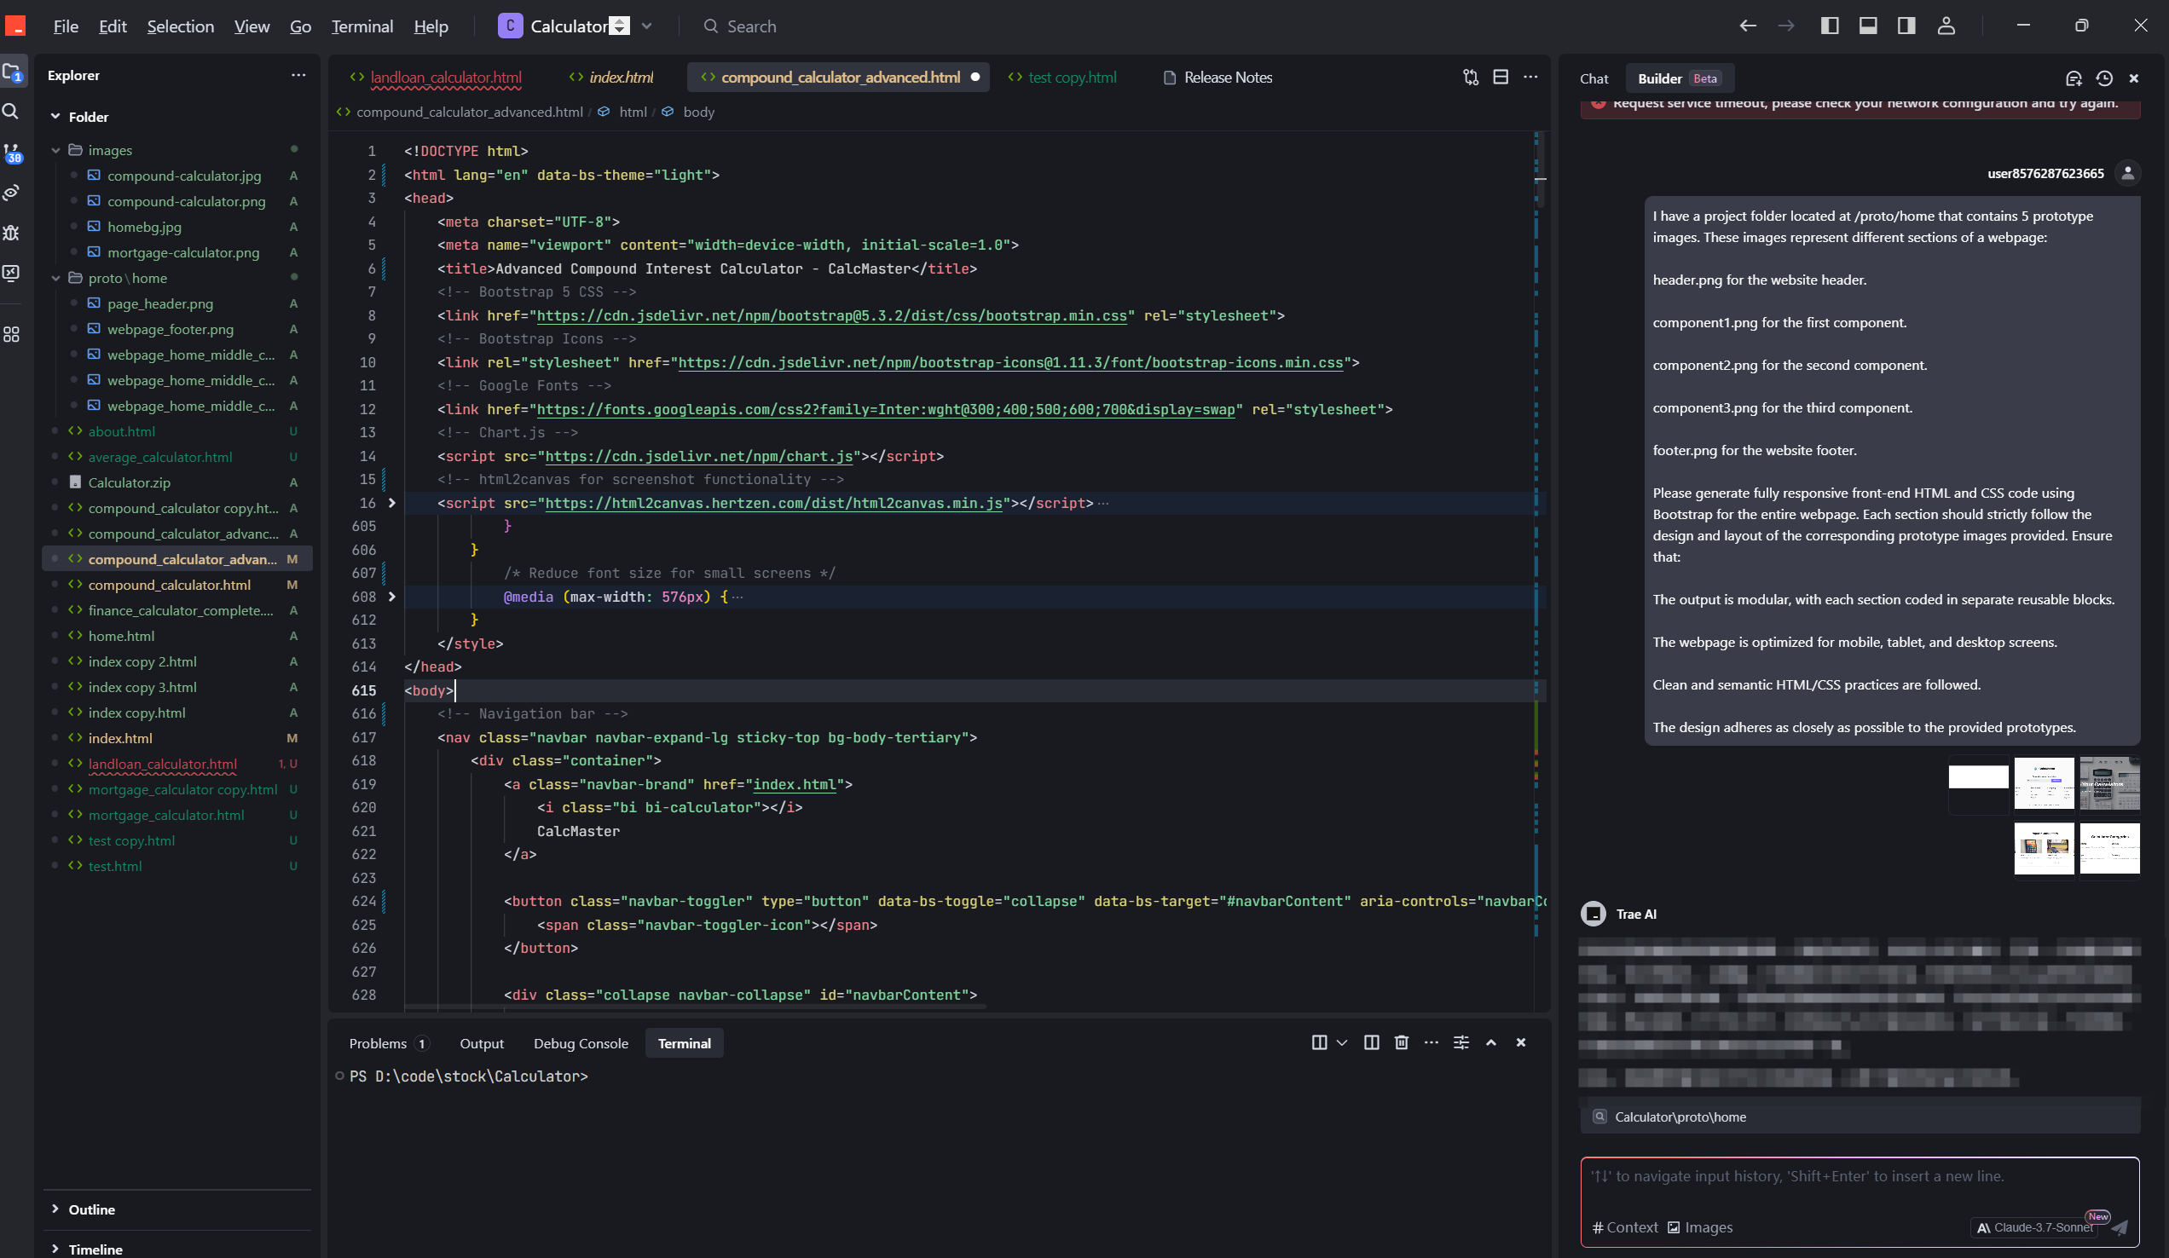
Task: Toggle primary sidebar layout icon
Action: tap(1830, 26)
